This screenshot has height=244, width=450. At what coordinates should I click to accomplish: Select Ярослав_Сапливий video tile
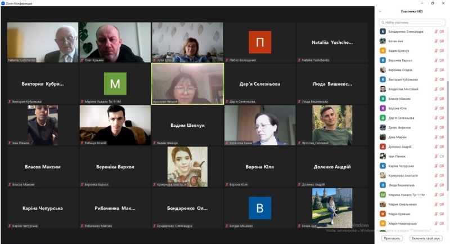332,125
